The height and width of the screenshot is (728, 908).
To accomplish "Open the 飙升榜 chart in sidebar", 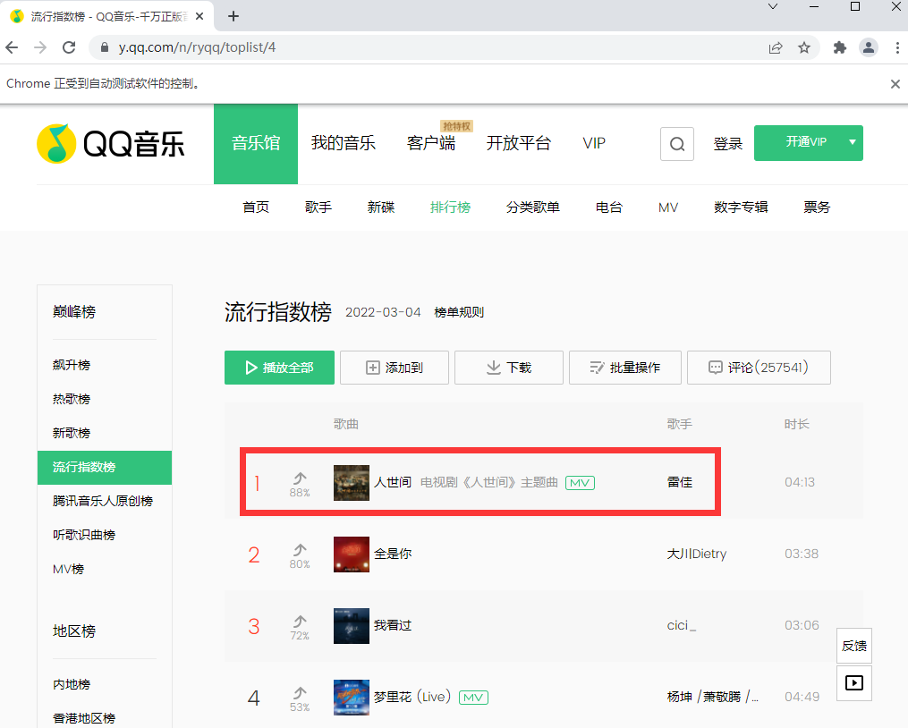I will tap(72, 365).
